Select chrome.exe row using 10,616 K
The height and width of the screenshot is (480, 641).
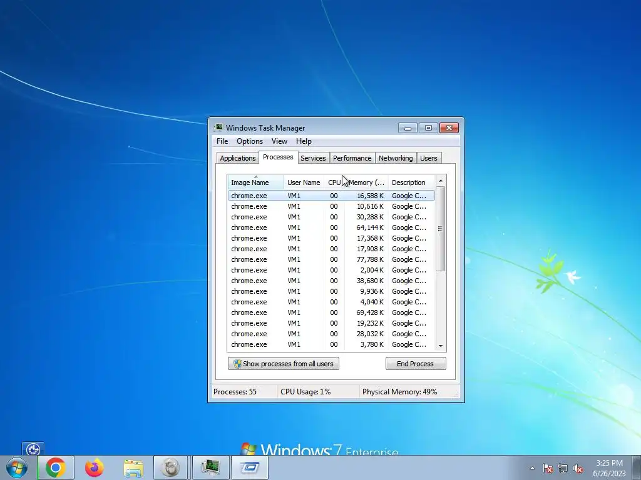[331, 206]
